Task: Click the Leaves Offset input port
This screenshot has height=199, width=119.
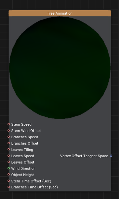Action: click(9, 162)
